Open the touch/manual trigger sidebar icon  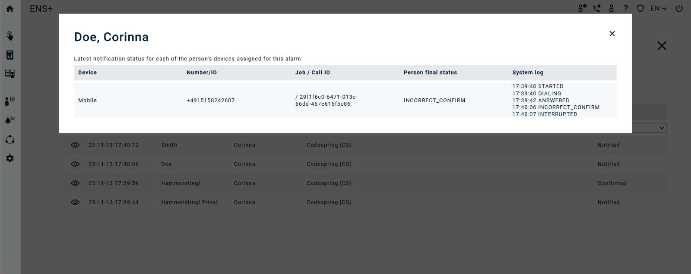[x=10, y=36]
